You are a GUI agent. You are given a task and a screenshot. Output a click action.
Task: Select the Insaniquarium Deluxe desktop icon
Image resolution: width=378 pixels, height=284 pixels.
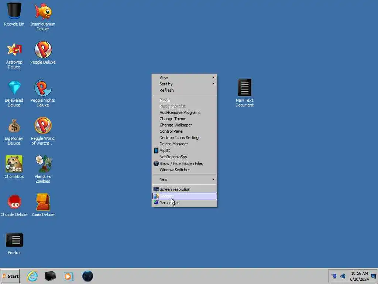[x=43, y=16]
